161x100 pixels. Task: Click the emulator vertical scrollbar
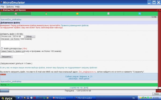pyautogui.click(x=159, y=49)
